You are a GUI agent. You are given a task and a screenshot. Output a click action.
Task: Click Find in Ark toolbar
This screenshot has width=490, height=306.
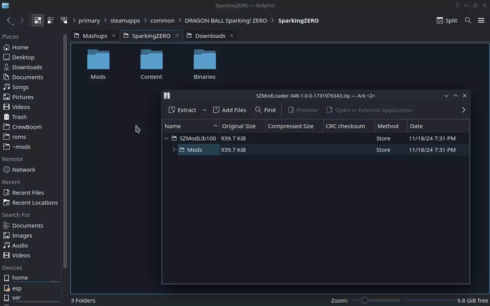pos(265,110)
